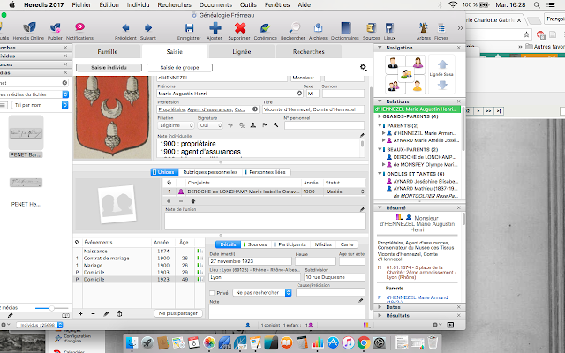Expand the Dates panel
Screen dimensions: 565x353
tap(380, 307)
